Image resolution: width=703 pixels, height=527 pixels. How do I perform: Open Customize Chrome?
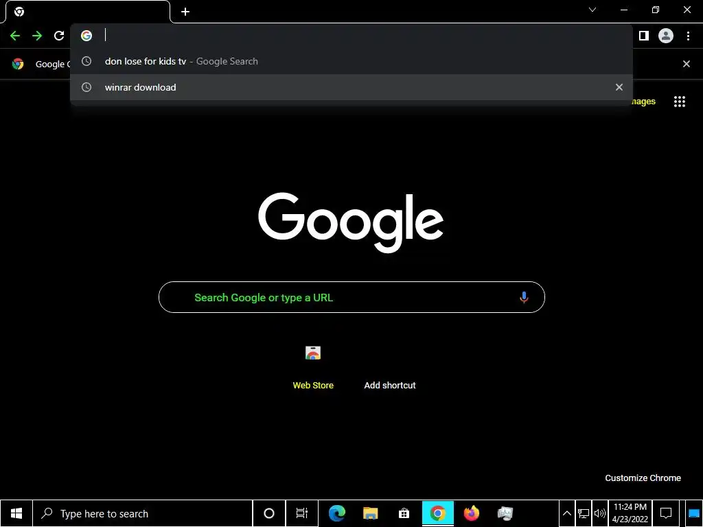[x=643, y=478]
